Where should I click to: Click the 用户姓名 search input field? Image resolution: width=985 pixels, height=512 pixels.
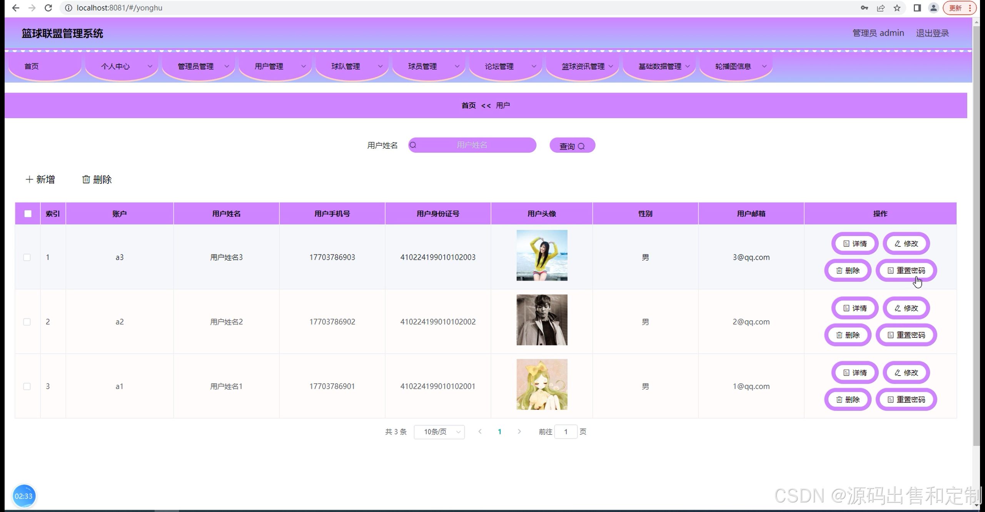point(472,145)
